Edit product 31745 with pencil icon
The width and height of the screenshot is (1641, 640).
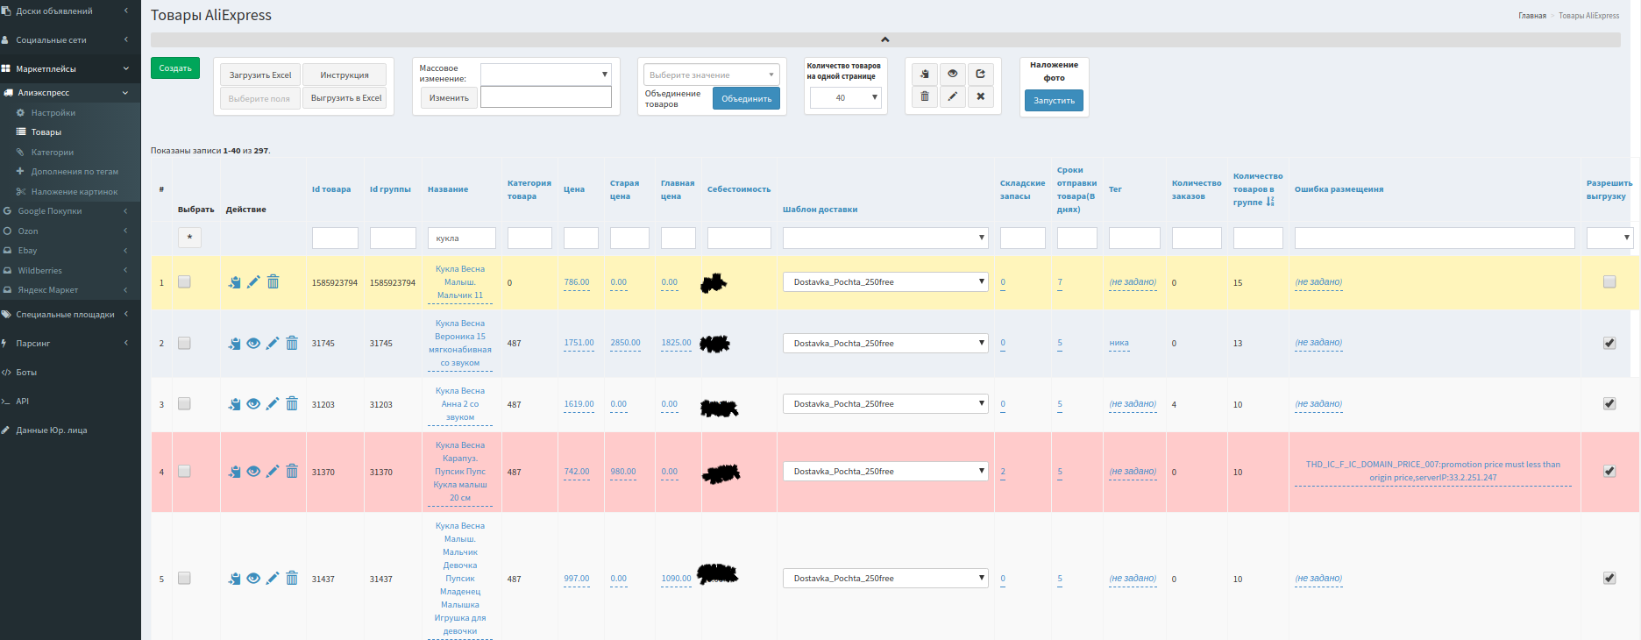(x=273, y=344)
